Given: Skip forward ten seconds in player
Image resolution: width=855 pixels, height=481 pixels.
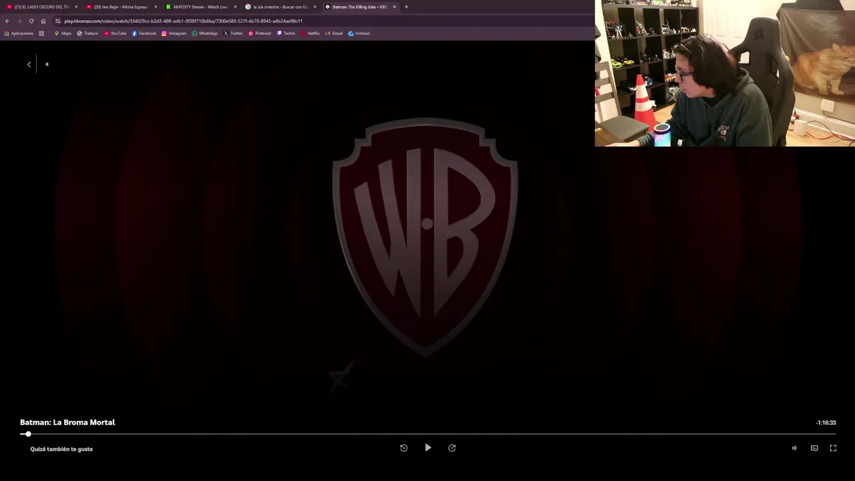Looking at the screenshot, I should coord(452,448).
